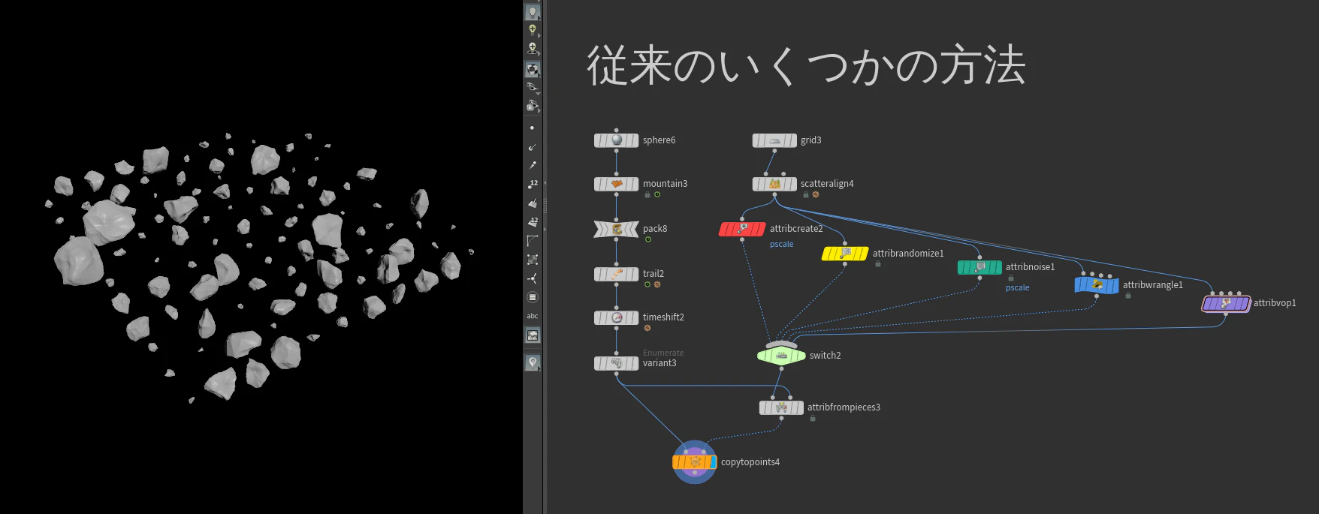This screenshot has height=514, width=1319.
Task: Toggle the background image display icon
Action: click(533, 335)
